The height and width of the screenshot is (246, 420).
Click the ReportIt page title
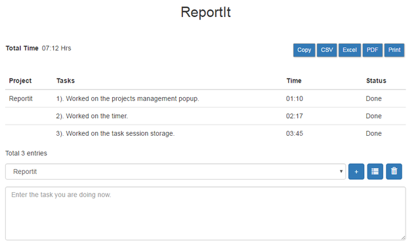(205, 12)
